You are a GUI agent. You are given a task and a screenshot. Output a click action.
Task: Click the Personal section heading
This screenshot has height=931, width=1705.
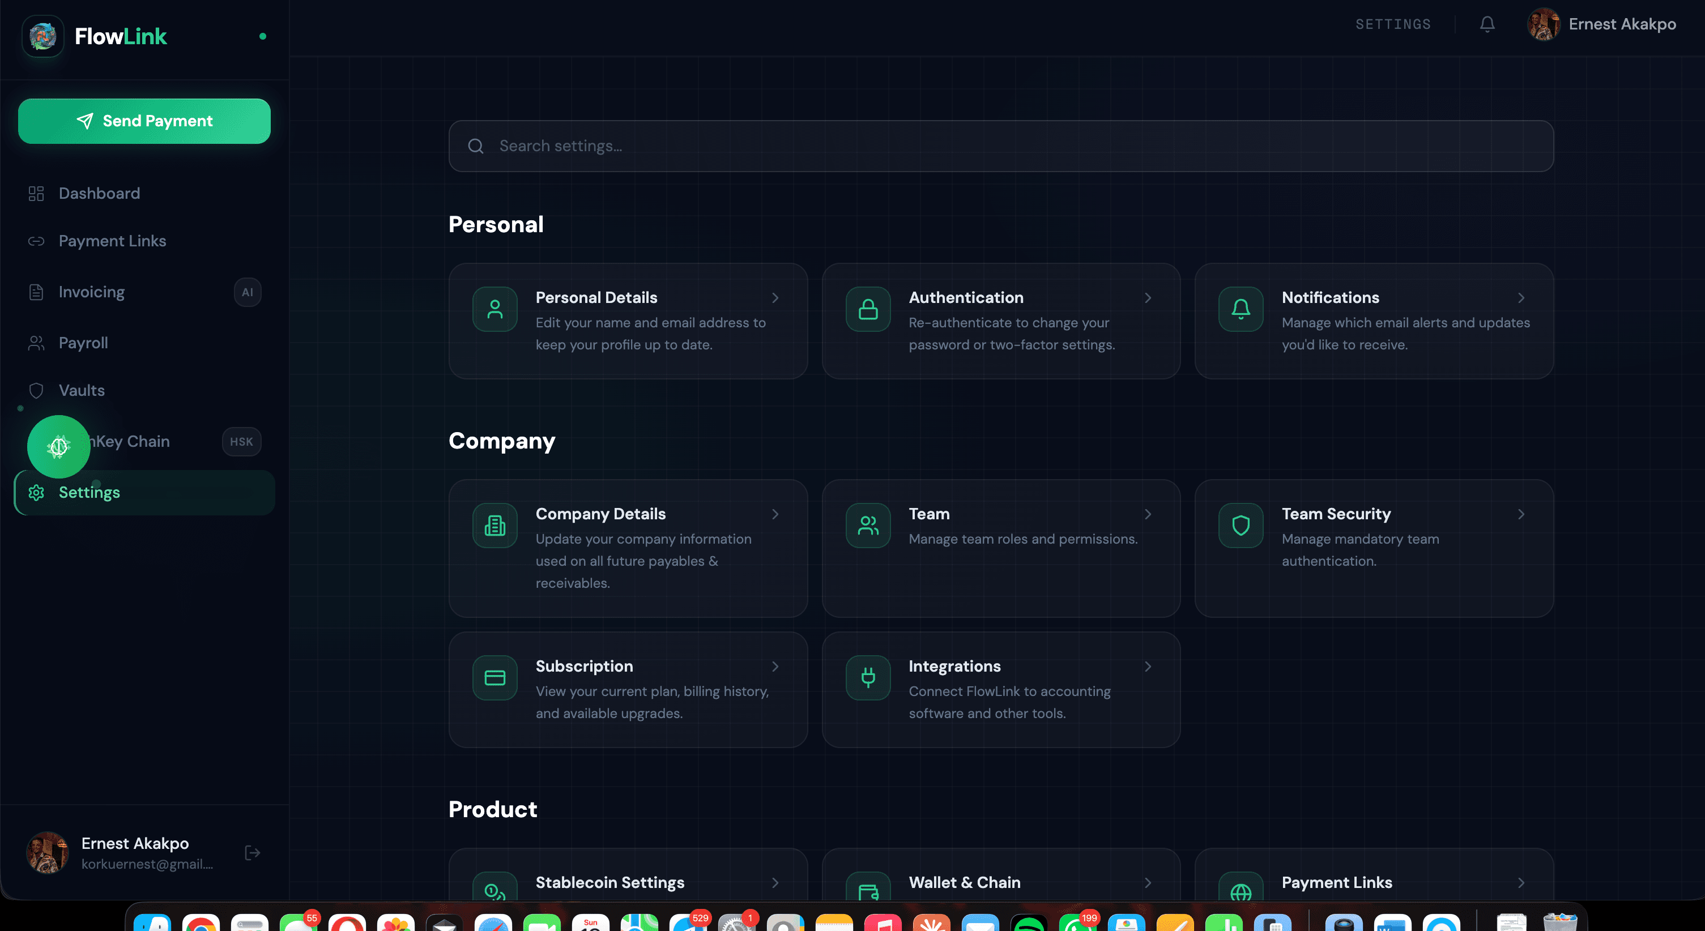[496, 224]
